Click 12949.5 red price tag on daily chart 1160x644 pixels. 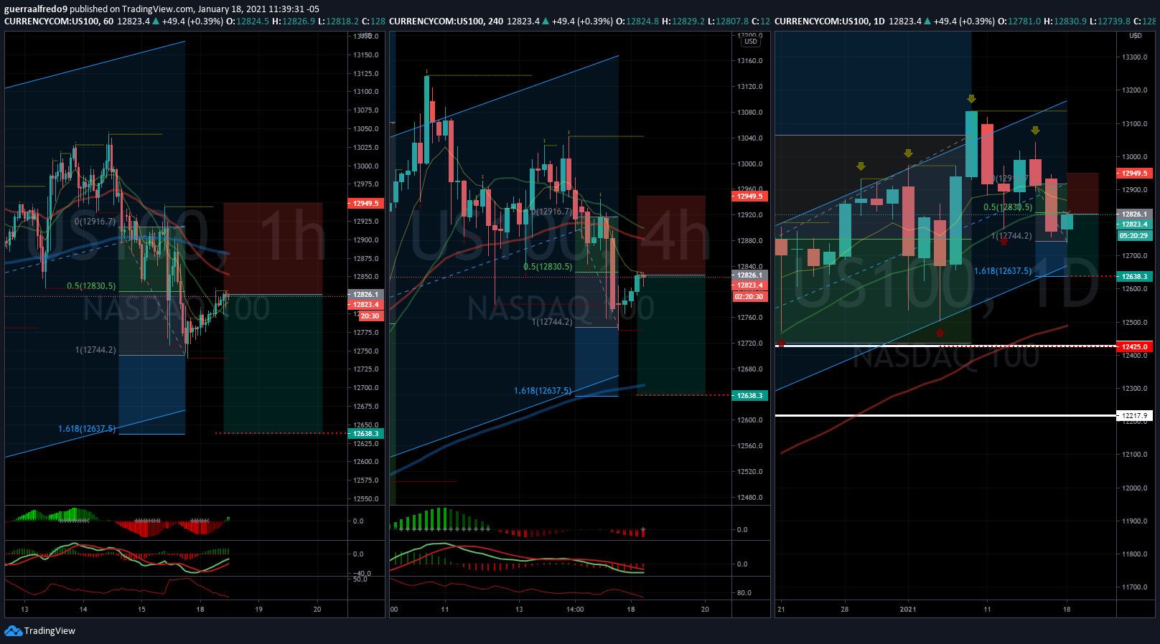pos(1134,174)
